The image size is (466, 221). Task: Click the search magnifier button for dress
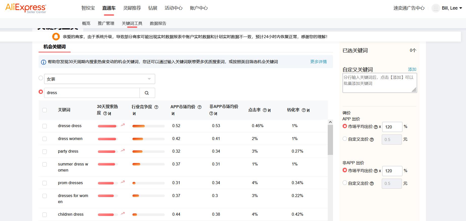(x=147, y=93)
